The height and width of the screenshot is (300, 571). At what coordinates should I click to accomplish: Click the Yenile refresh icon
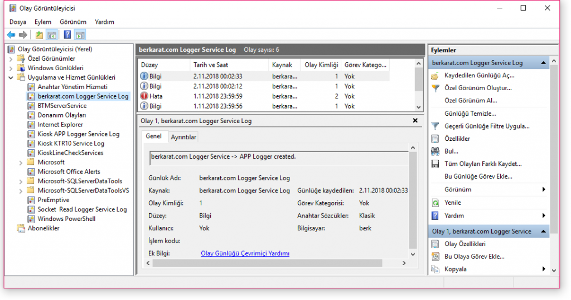click(x=435, y=203)
